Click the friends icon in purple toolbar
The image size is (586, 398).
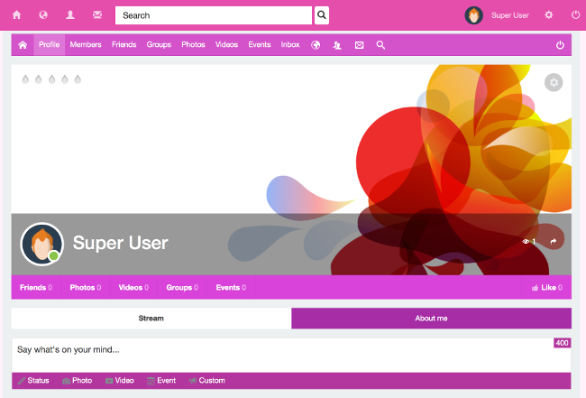point(337,45)
